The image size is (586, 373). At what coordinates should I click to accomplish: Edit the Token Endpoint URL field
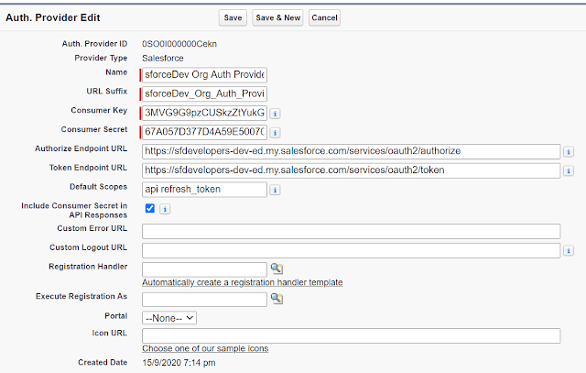pos(351,170)
